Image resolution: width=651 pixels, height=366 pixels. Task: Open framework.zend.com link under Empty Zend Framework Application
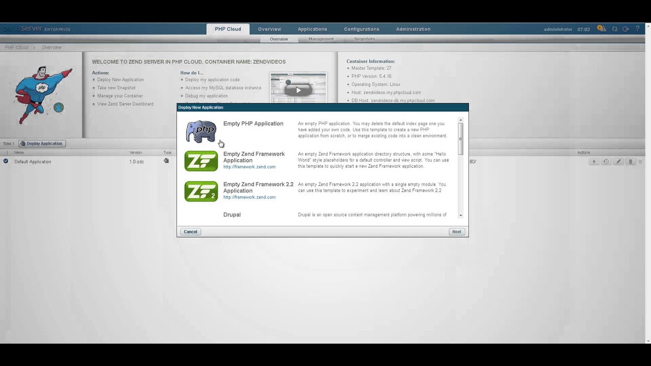[249, 167]
